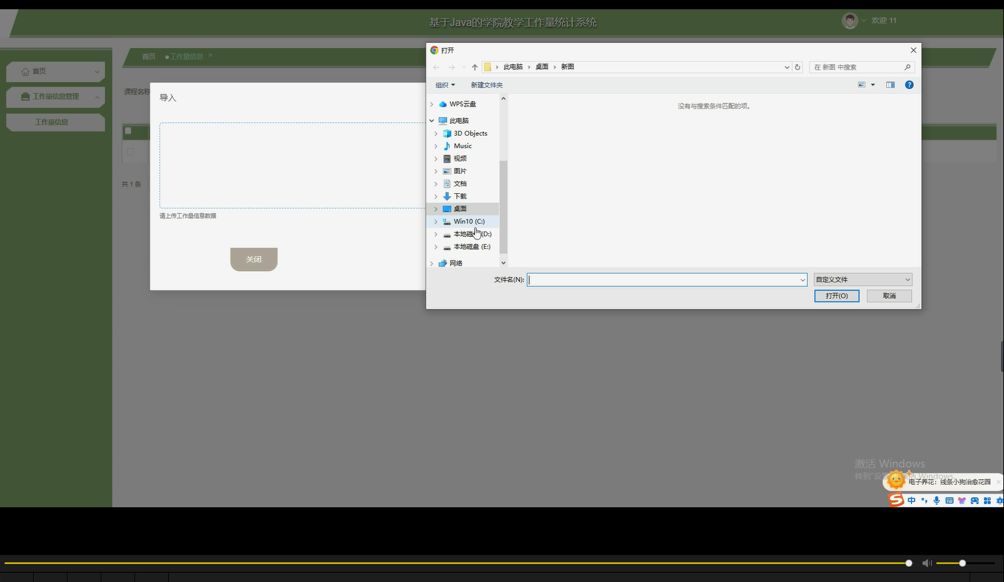Viewport: 1004px width, 582px height.
Task: Check the select-all checkbox in table header
Action: click(x=128, y=131)
